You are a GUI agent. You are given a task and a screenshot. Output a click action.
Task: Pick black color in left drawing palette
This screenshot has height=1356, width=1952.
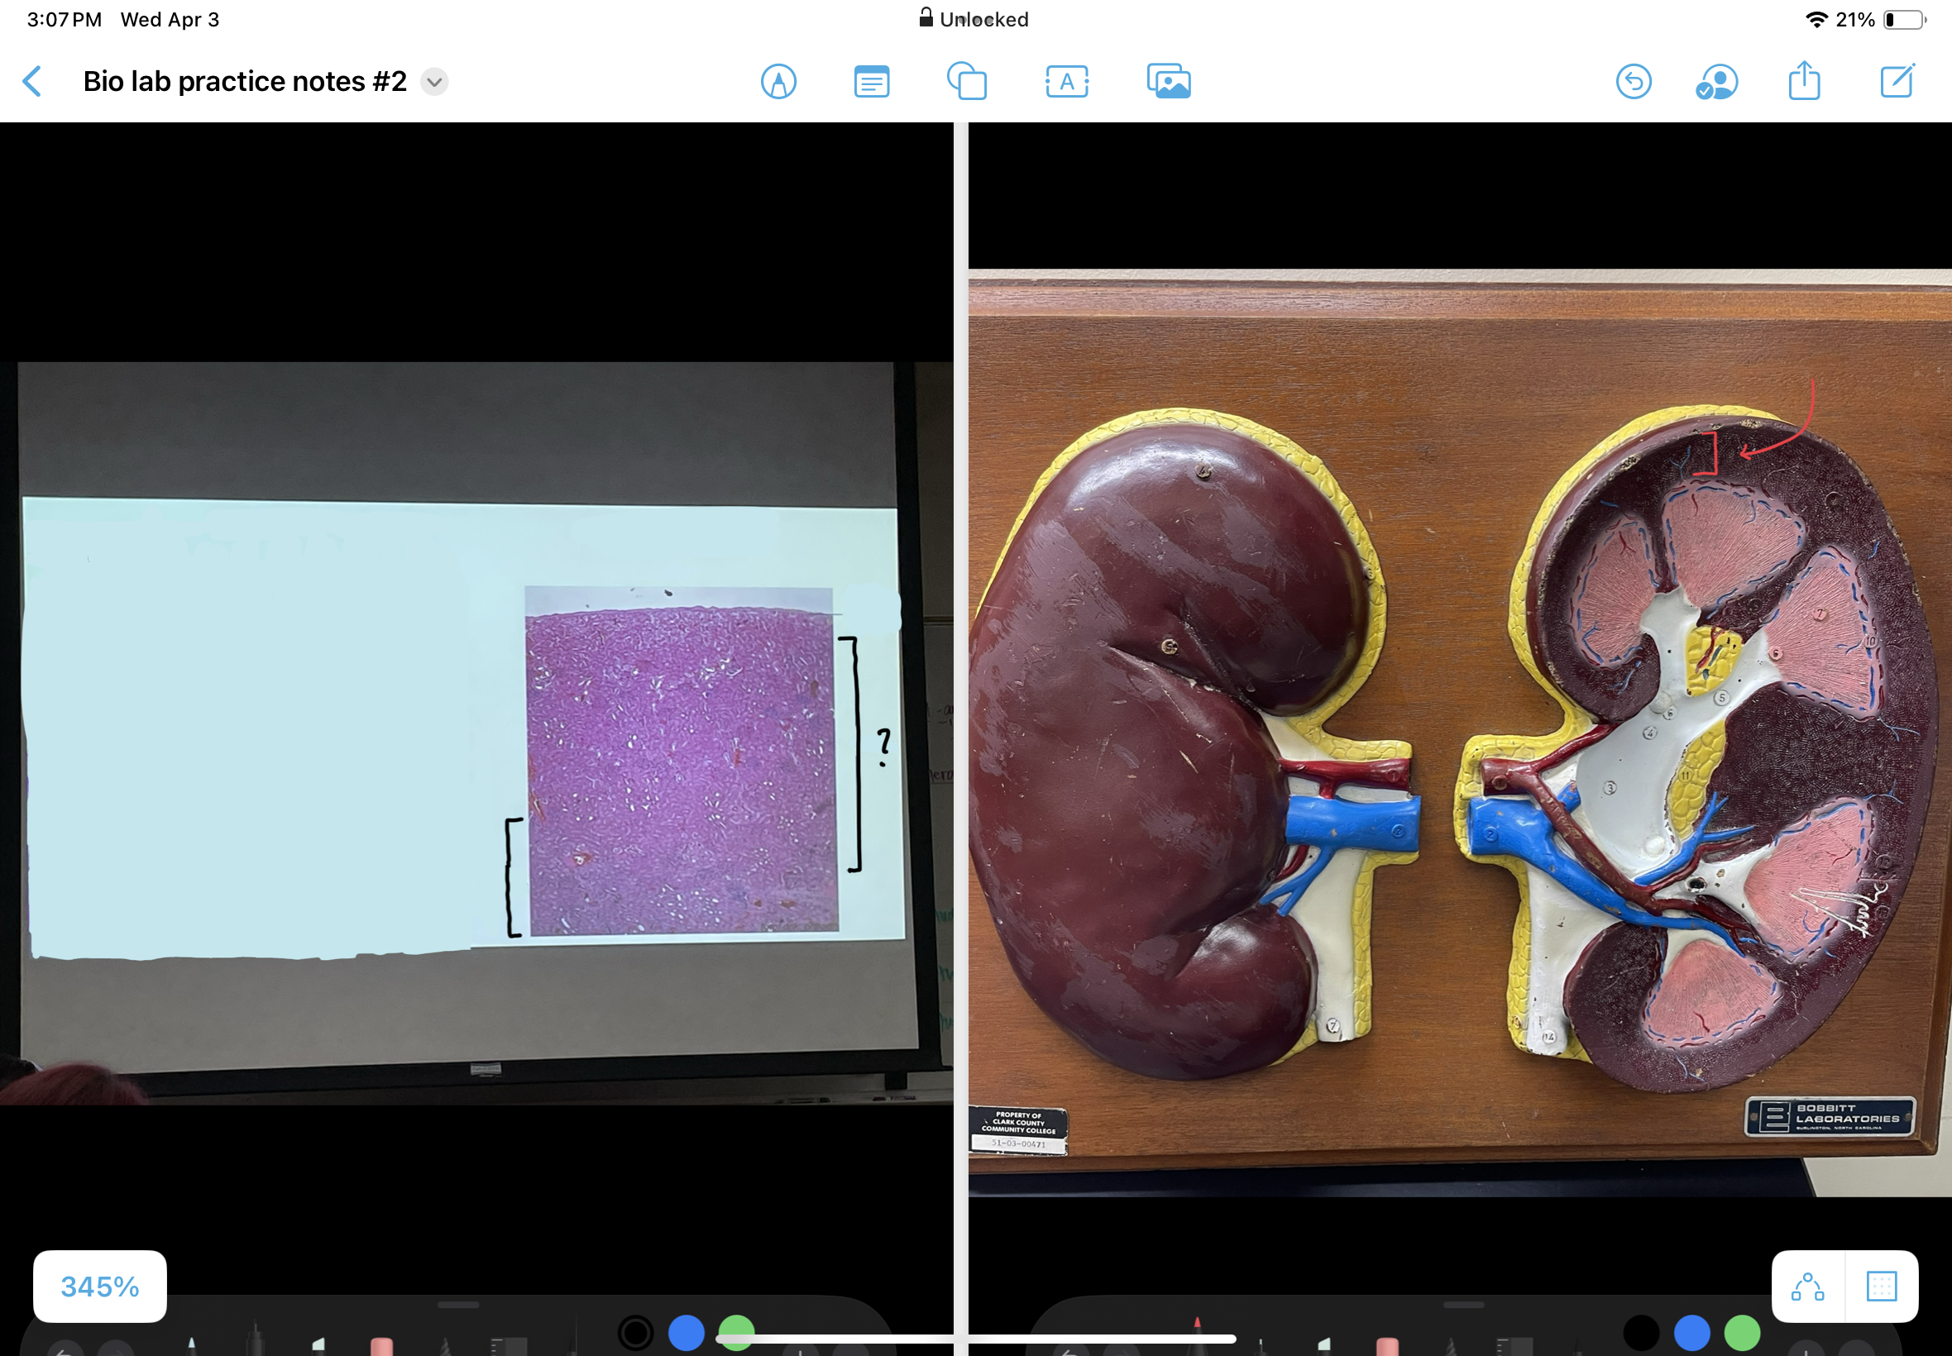click(636, 1332)
